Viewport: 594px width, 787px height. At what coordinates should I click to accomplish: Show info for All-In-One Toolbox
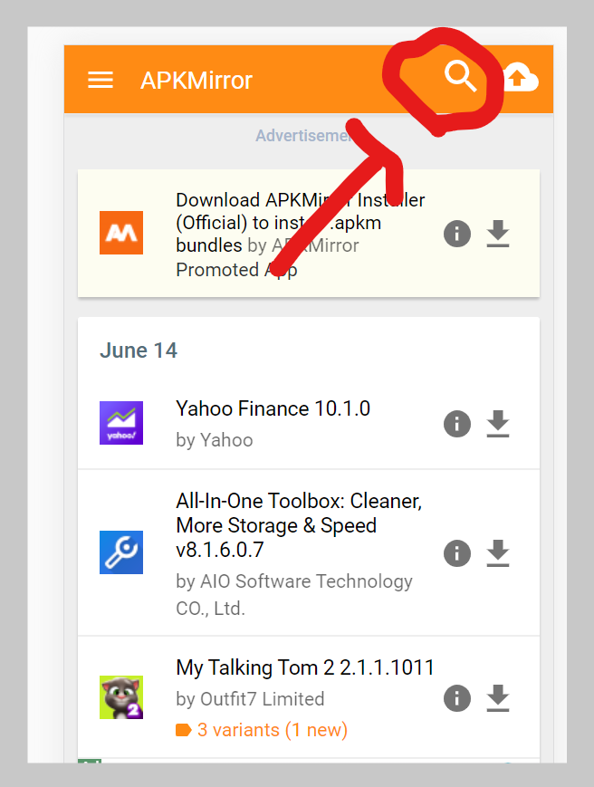[x=457, y=553]
